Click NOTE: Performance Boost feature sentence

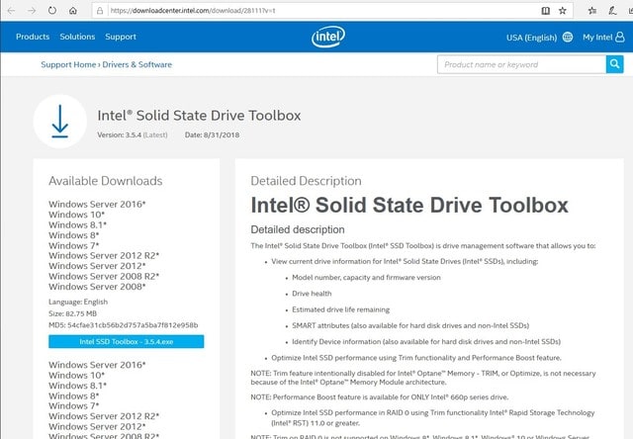380,397
